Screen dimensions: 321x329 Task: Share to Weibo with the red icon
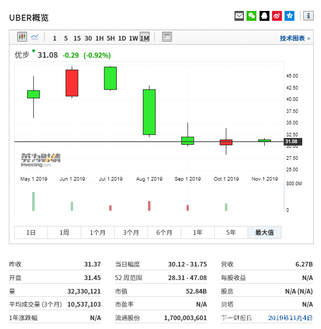pyautogui.click(x=277, y=16)
